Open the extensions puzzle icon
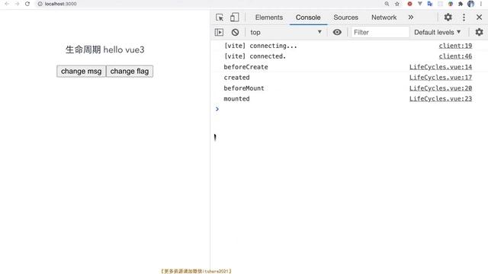The image size is (488, 274). (x=461, y=4)
